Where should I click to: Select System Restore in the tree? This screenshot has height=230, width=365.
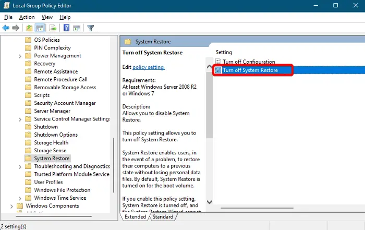pyautogui.click(x=52, y=159)
